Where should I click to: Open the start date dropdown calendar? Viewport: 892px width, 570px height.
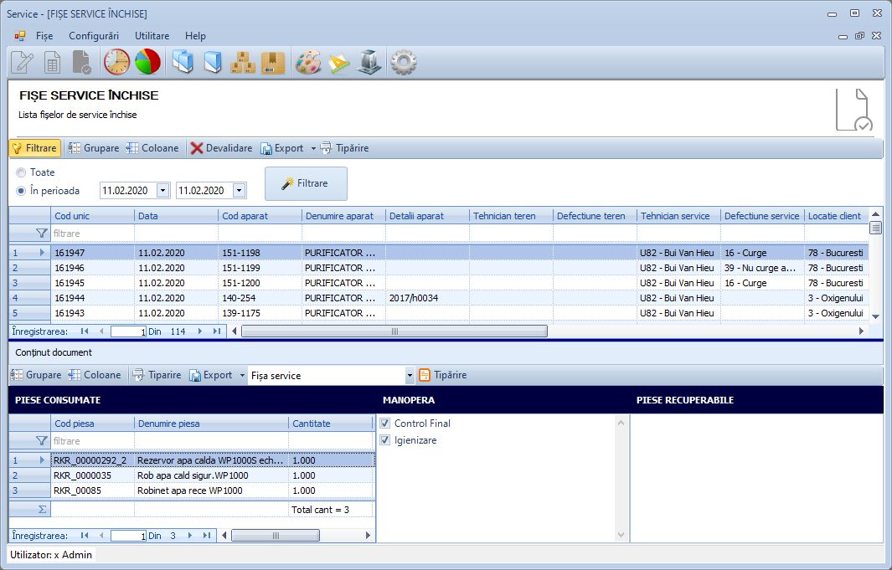pyautogui.click(x=162, y=191)
